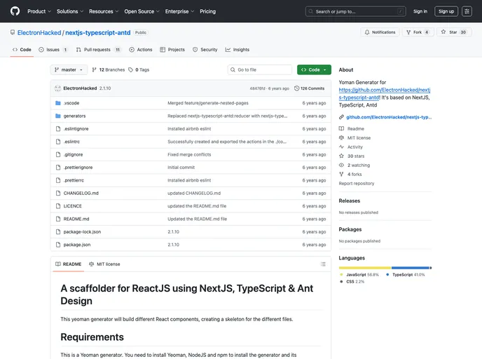Screen dimensions: 482x359
Task: Open the master branch dropdown
Action: pos(69,70)
